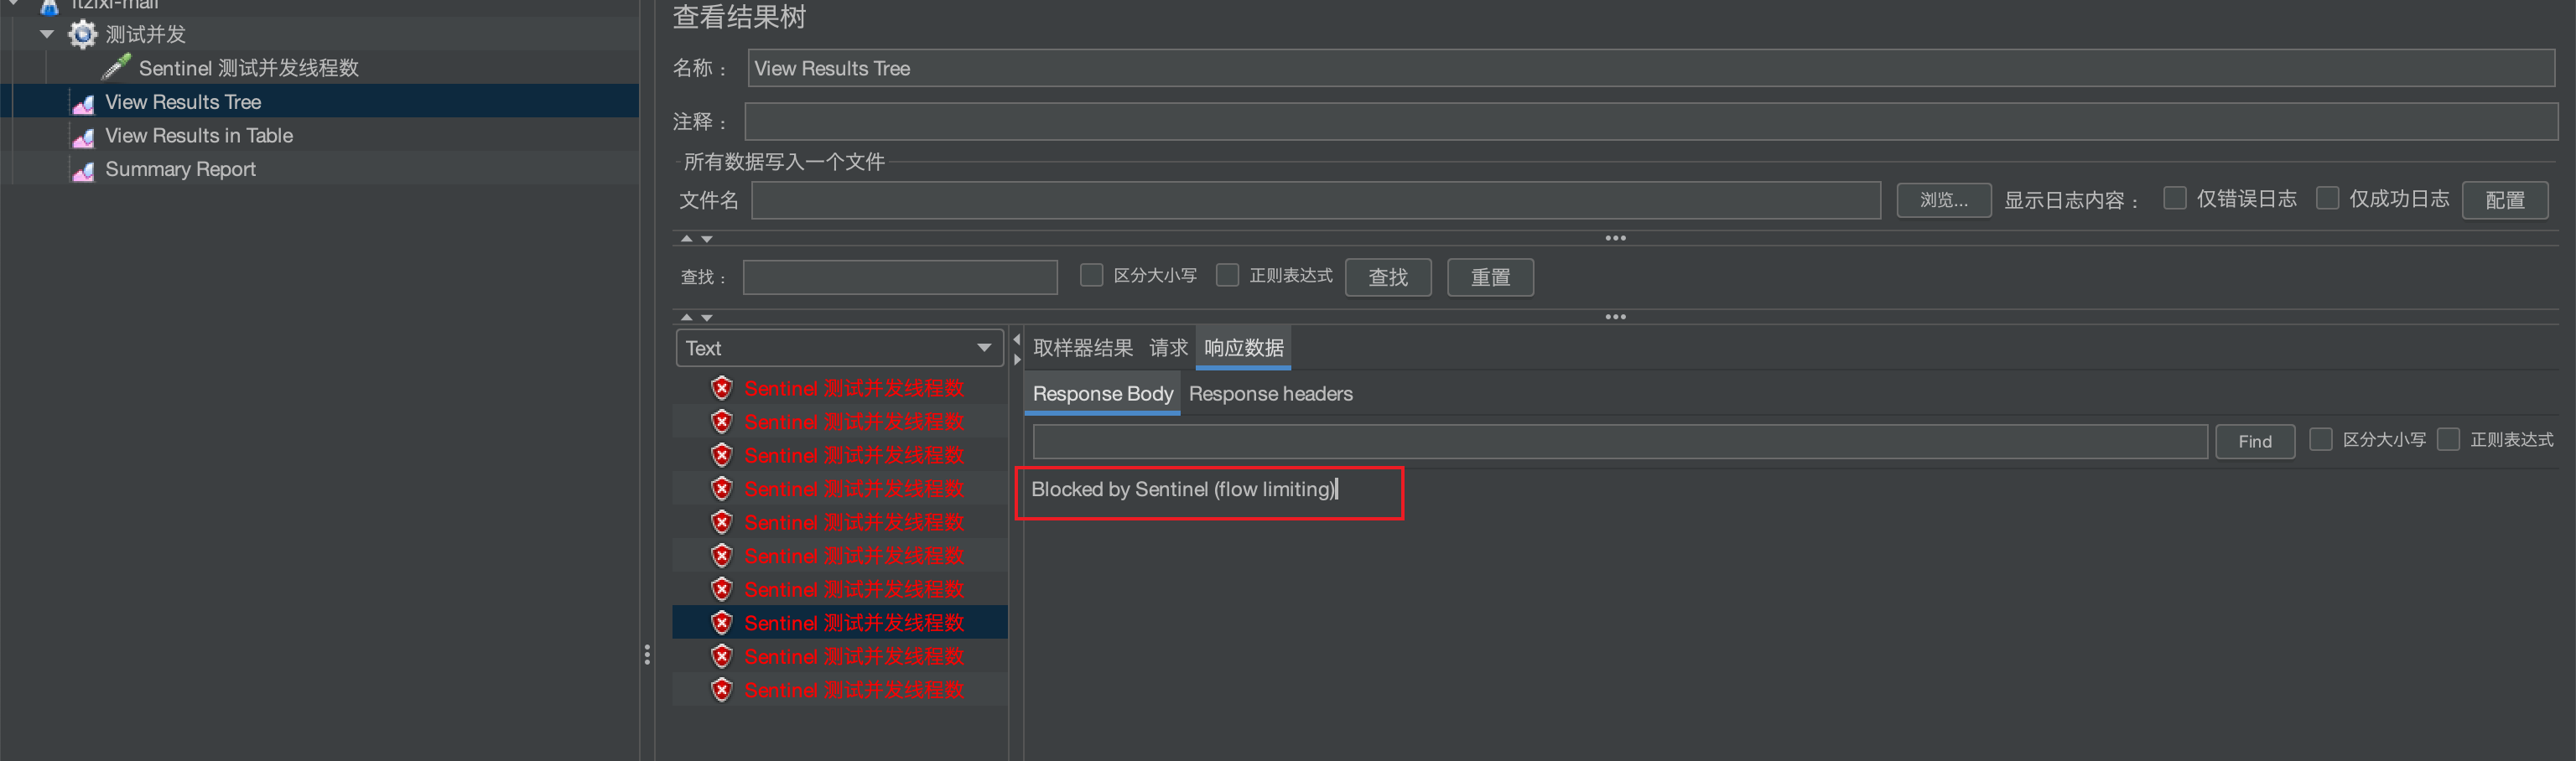Select the seventh Sentinel 测试并发线程数 result entry
Screen dimensions: 2576x761
click(x=854, y=589)
